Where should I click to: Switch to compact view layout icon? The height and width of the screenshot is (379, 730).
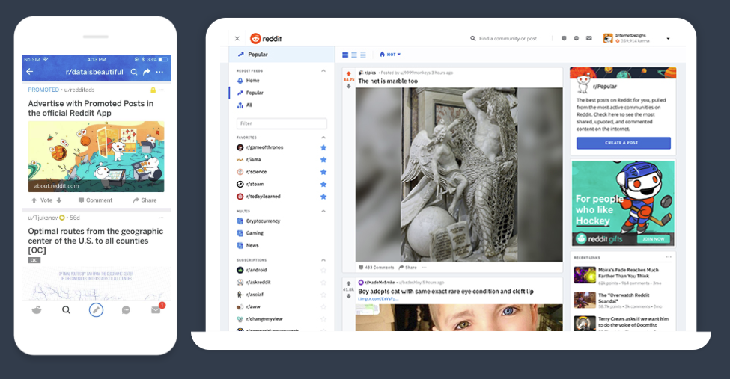pyautogui.click(x=363, y=55)
